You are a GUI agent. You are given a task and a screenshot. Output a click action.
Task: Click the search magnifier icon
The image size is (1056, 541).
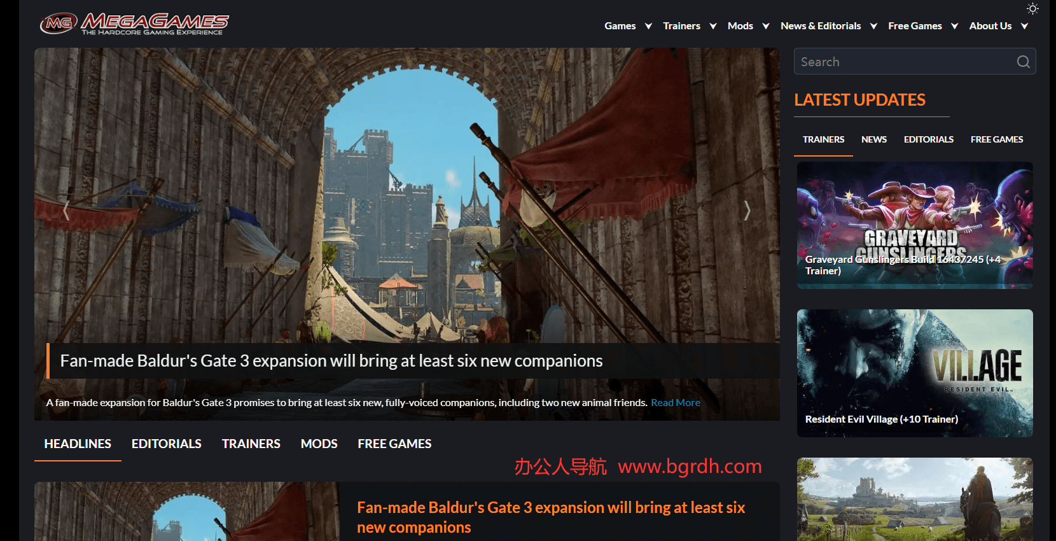pyautogui.click(x=1023, y=62)
